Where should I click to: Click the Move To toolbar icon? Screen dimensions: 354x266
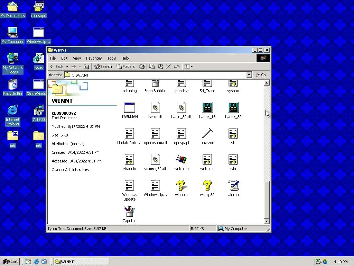pos(152,66)
